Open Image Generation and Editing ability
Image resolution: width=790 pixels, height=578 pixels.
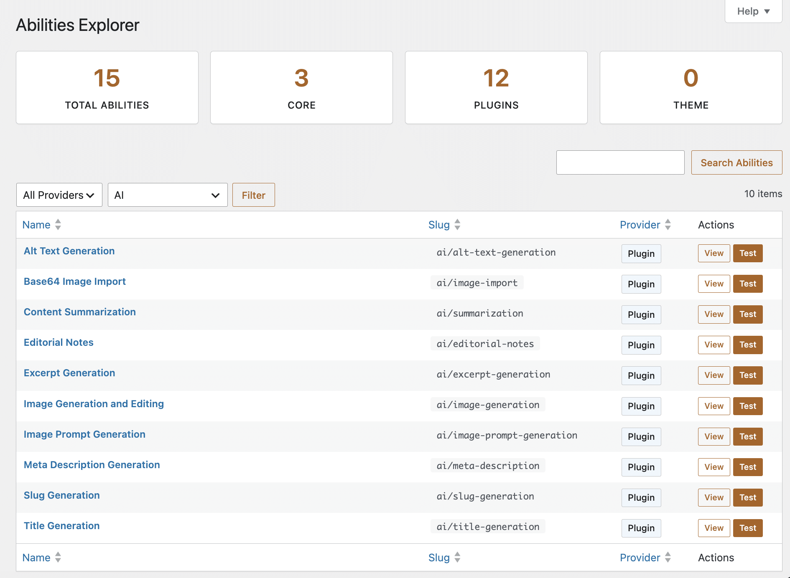tap(94, 404)
